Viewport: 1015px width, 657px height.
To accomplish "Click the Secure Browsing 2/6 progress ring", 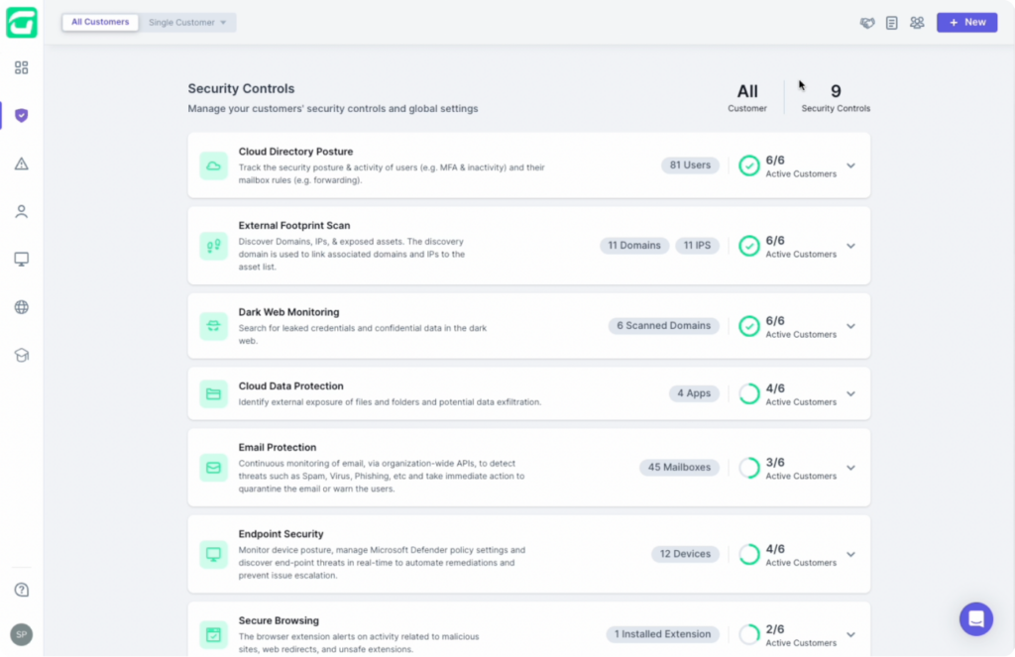I will pyautogui.click(x=749, y=634).
